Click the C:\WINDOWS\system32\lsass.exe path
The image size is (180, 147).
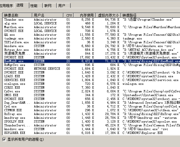pos(148,76)
